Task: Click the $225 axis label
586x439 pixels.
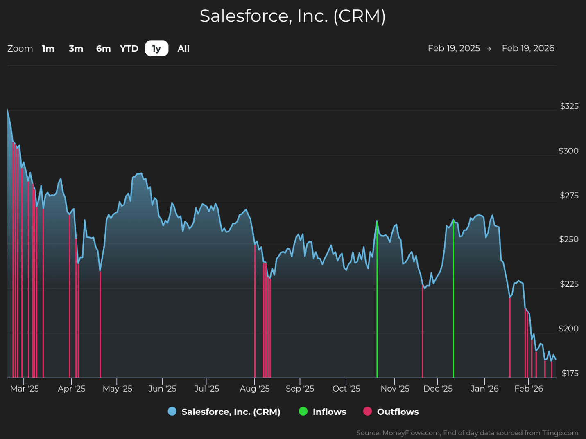Action: pyautogui.click(x=569, y=284)
